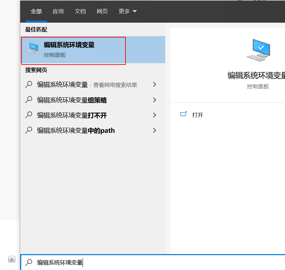Click the search text field containing 编辑系统环境变量
285x270 pixels.
click(152, 262)
